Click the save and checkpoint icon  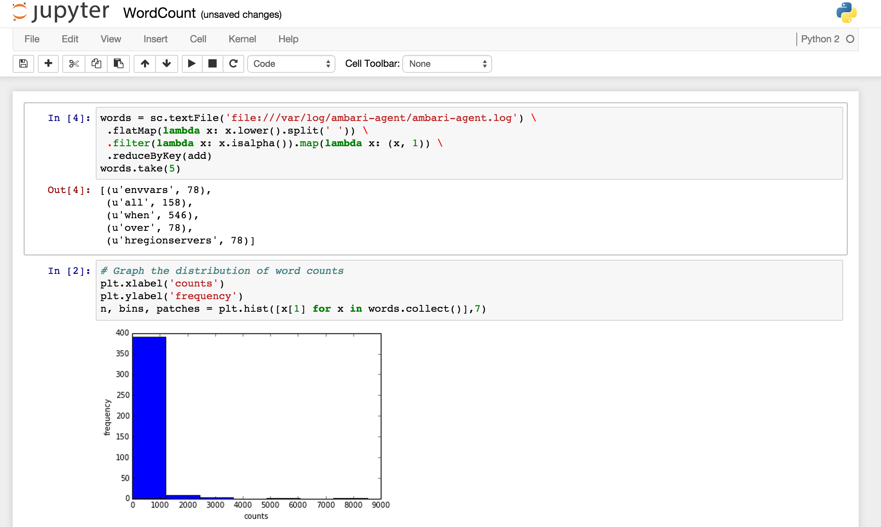pyautogui.click(x=23, y=63)
